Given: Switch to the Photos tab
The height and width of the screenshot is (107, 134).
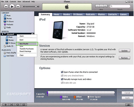Looking at the screenshot, I should tap(101, 15).
